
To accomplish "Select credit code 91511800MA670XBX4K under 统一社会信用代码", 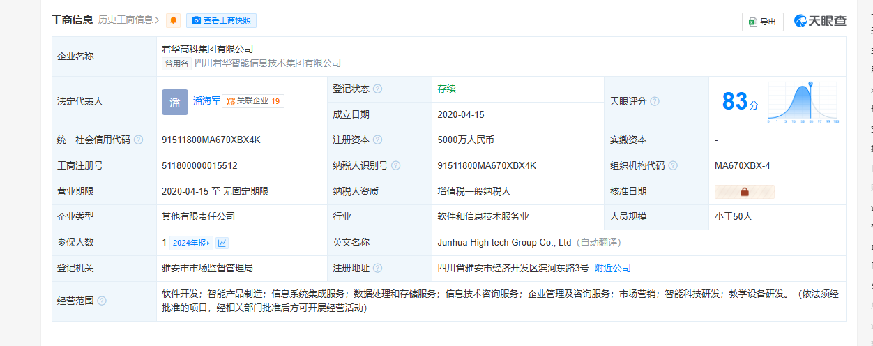I will 211,140.
